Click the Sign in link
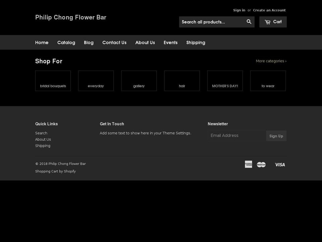The image size is (322, 242). pos(239,10)
